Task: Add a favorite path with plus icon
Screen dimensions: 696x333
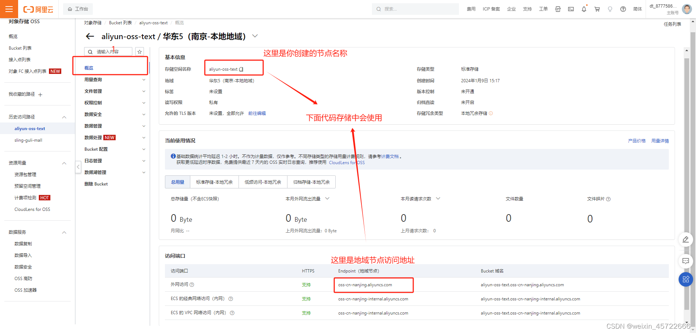Action: pyautogui.click(x=40, y=95)
